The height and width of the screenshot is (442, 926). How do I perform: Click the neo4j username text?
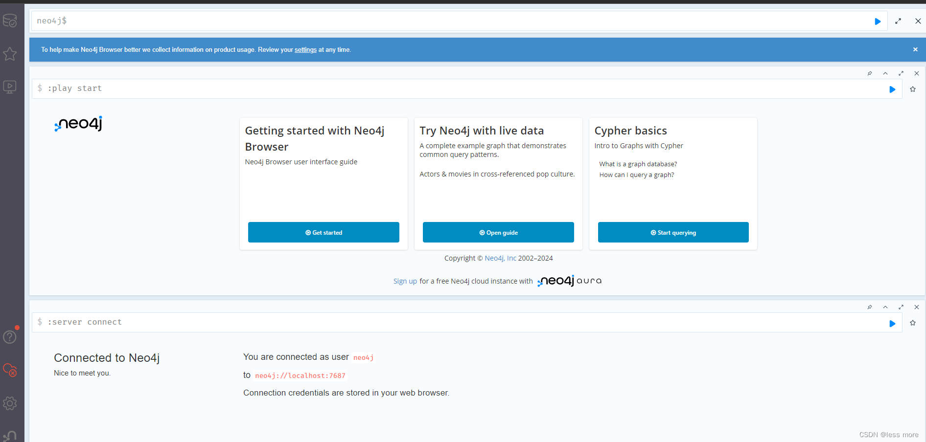(364, 358)
